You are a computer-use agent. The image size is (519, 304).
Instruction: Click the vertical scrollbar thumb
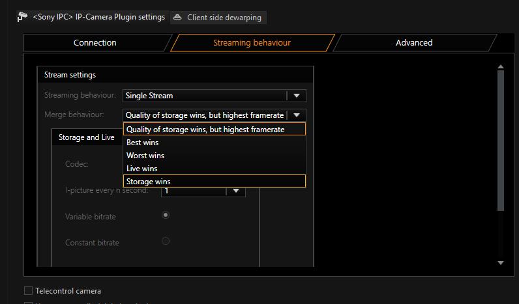click(501, 140)
